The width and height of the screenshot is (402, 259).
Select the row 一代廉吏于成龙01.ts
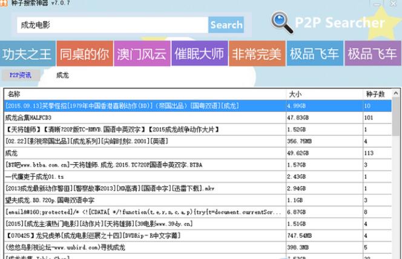(x=198, y=177)
